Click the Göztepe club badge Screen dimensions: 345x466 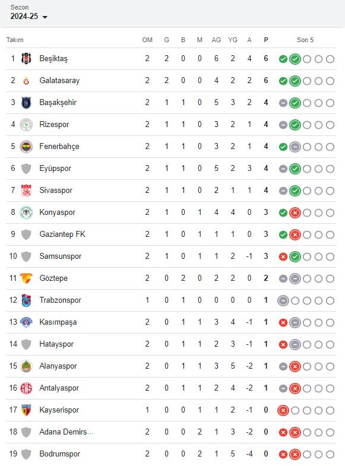tap(26, 278)
